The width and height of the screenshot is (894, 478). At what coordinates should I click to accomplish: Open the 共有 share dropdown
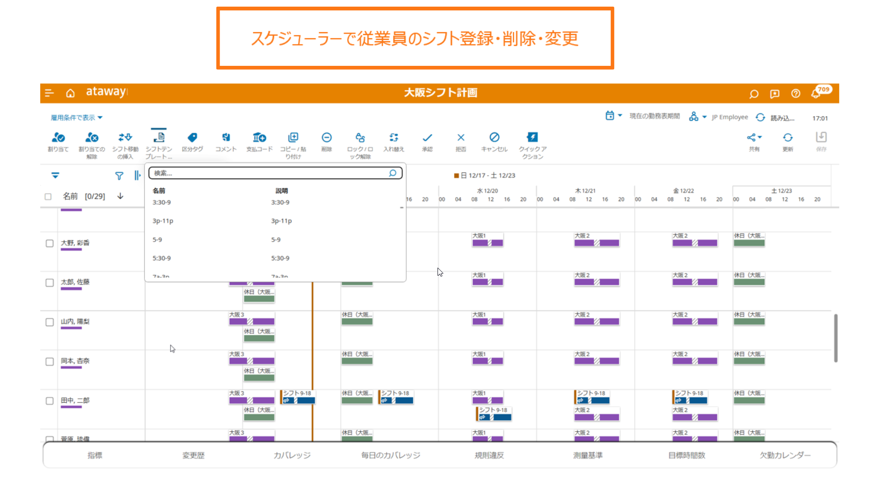[754, 138]
